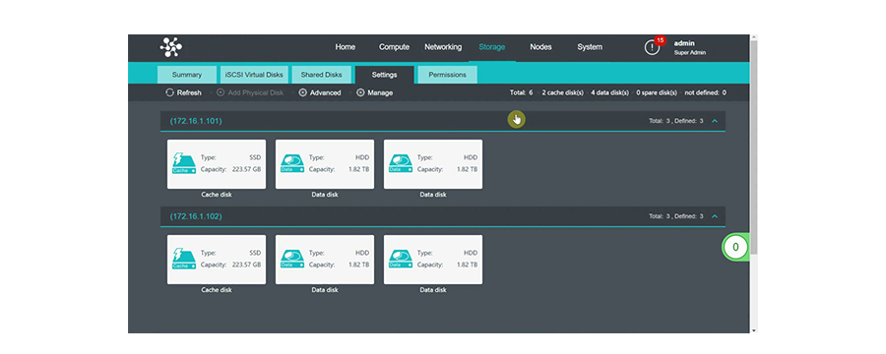Viewport: 886px width, 354px height.
Task: Click the 2 cache disk(s) count
Action: pos(563,92)
